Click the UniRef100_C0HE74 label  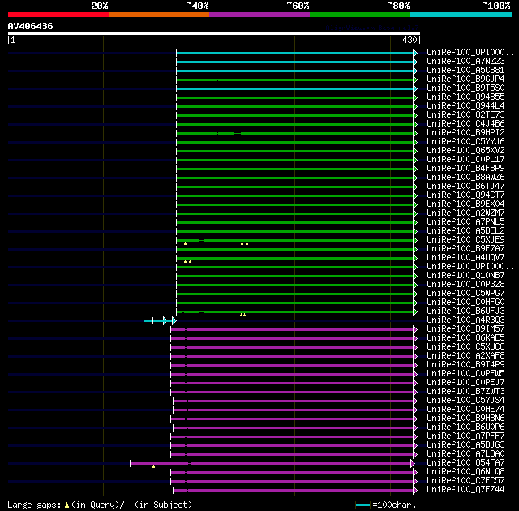point(465,410)
